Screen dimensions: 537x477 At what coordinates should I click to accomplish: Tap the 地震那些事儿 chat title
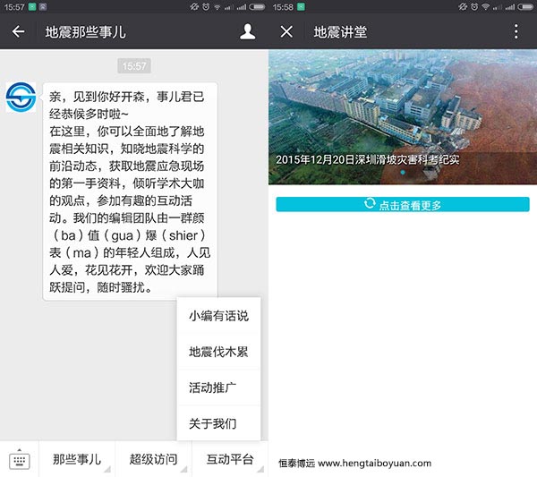85,32
